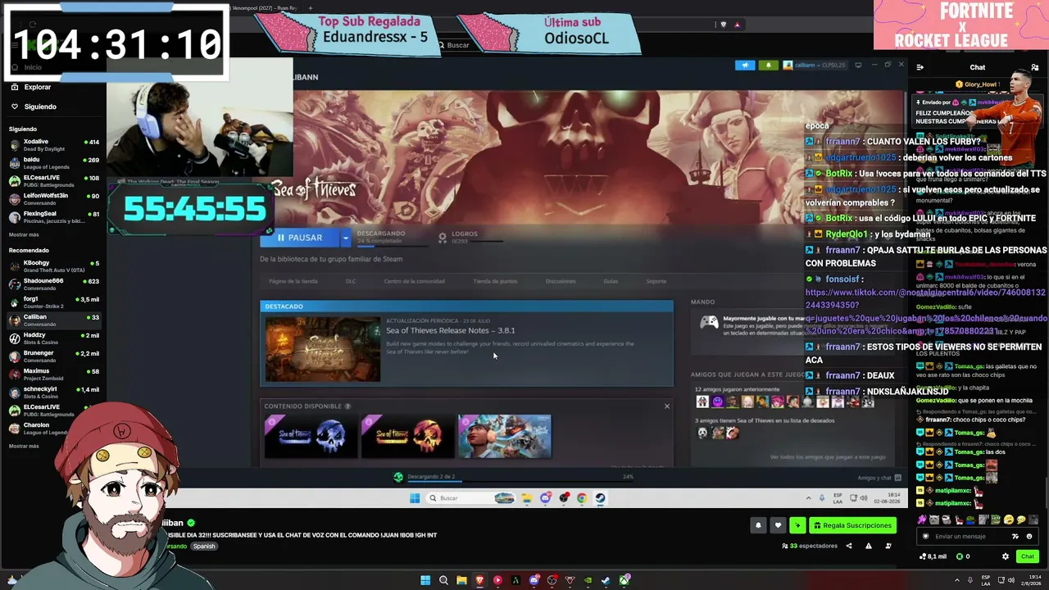The height and width of the screenshot is (590, 1049).
Task: Click the controller icon under Mando
Action: pos(709,323)
